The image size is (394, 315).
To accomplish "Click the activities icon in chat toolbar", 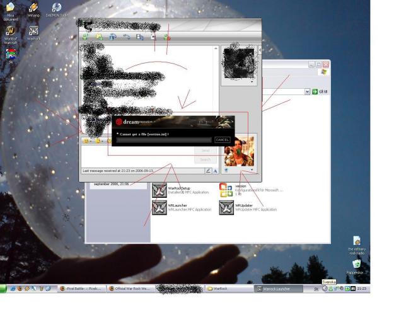I will point(140,37).
